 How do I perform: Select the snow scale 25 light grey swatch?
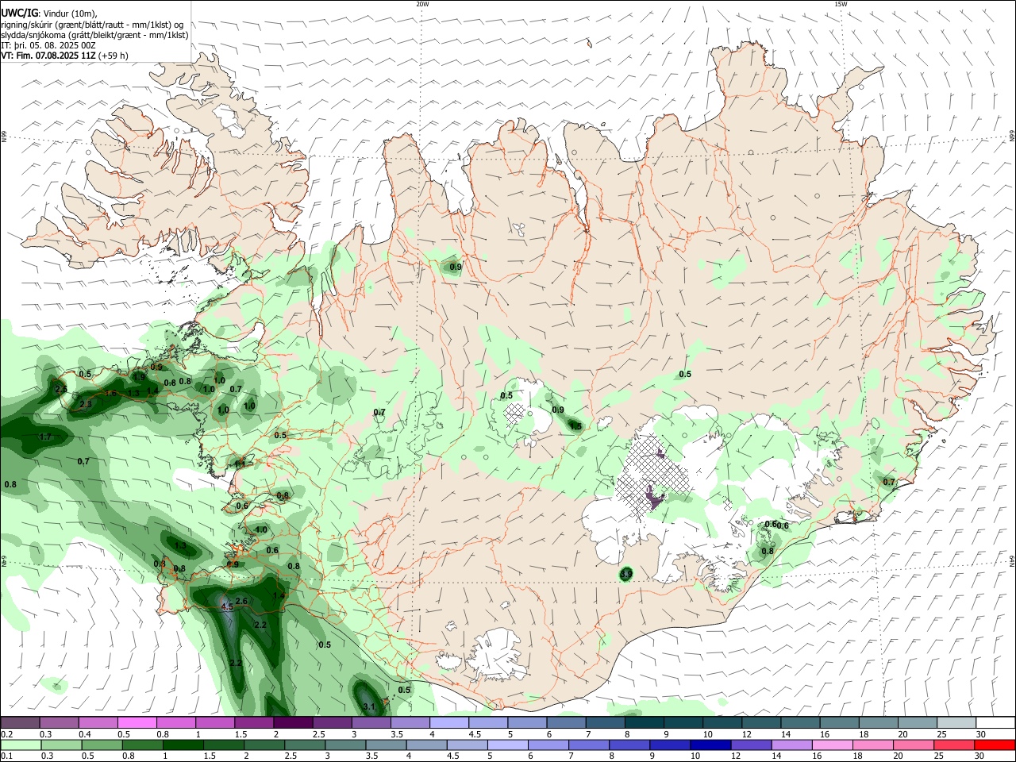pos(956,723)
